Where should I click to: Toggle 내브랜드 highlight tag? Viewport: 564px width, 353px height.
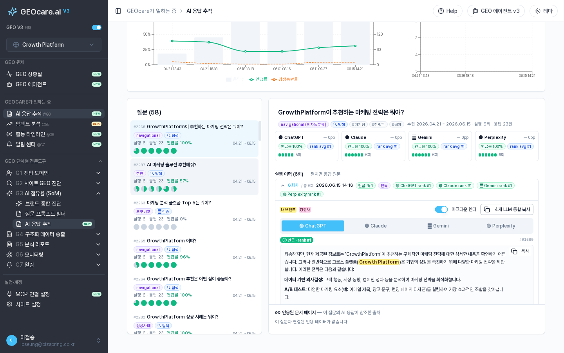[x=288, y=209]
